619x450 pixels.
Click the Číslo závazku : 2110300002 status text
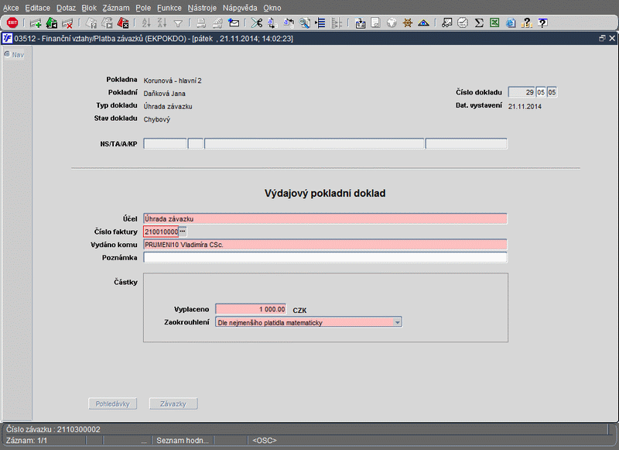[x=53, y=429]
